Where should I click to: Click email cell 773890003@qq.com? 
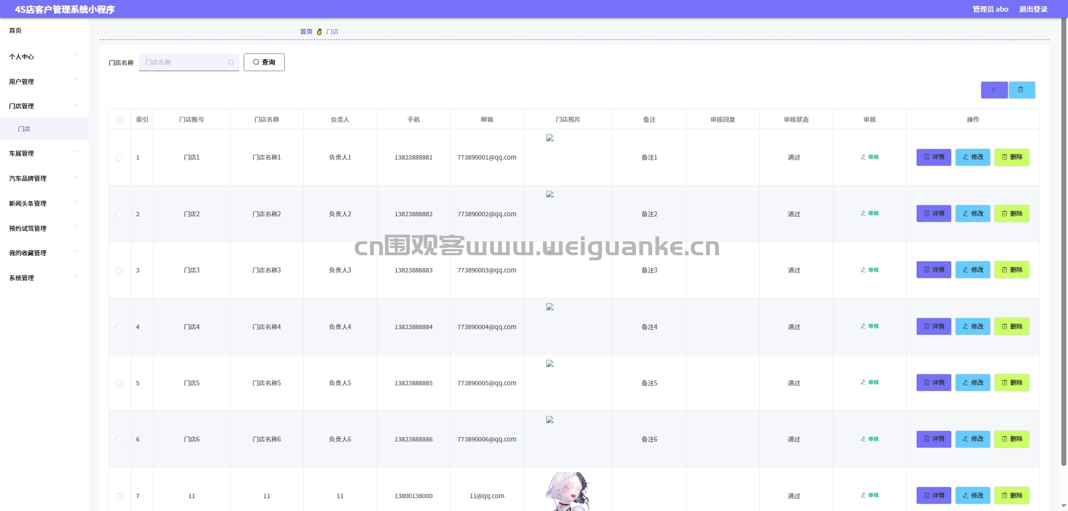point(487,270)
